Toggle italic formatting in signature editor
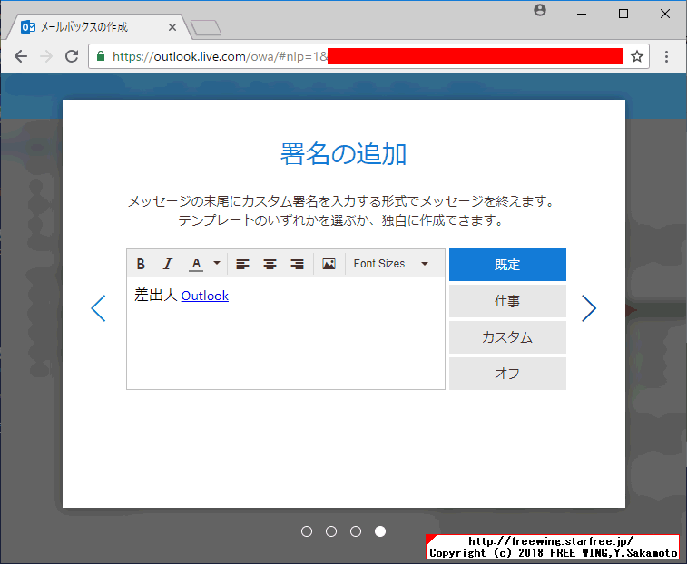This screenshot has width=687, height=564. pos(167,264)
